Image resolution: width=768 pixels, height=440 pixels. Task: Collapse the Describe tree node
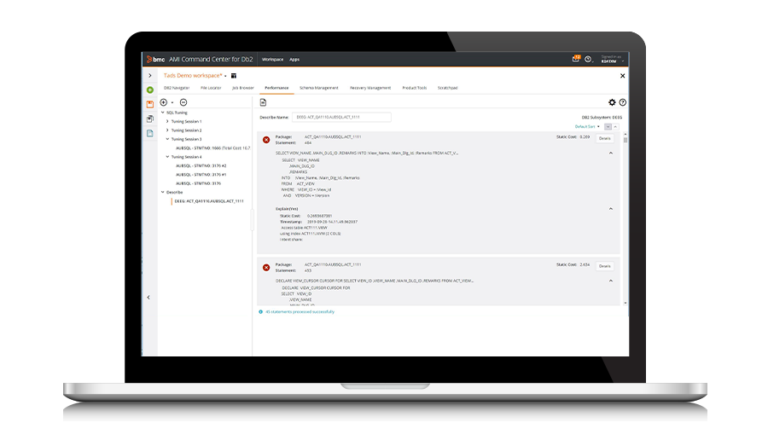[163, 192]
